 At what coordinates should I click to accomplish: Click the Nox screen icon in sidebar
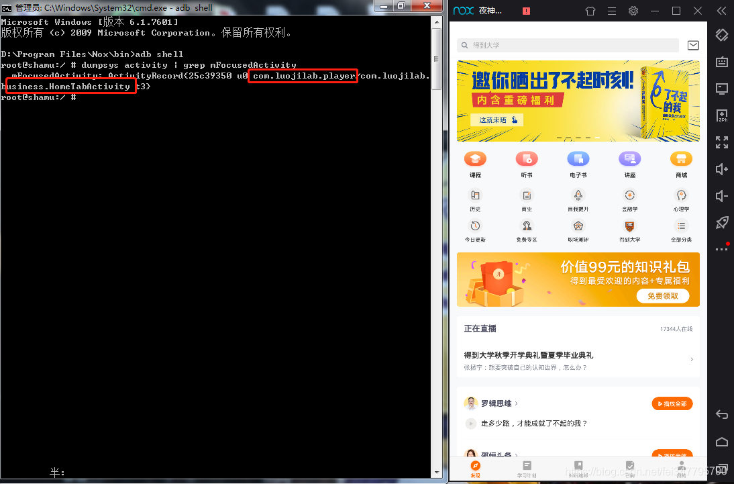click(721, 89)
